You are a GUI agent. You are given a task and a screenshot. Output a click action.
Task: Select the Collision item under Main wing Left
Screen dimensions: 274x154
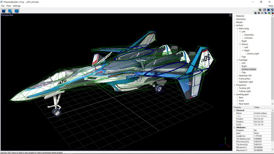point(248,38)
